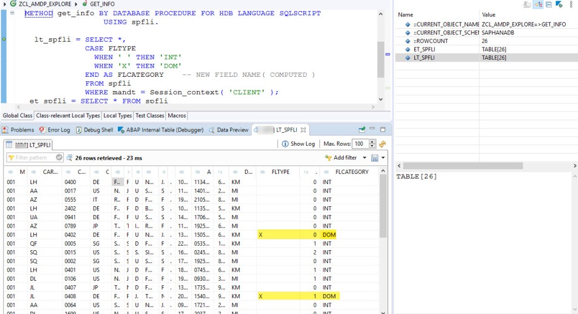The image size is (578, 314).
Task: Decrease Max. Rows with the down stepper
Action: coord(373,146)
